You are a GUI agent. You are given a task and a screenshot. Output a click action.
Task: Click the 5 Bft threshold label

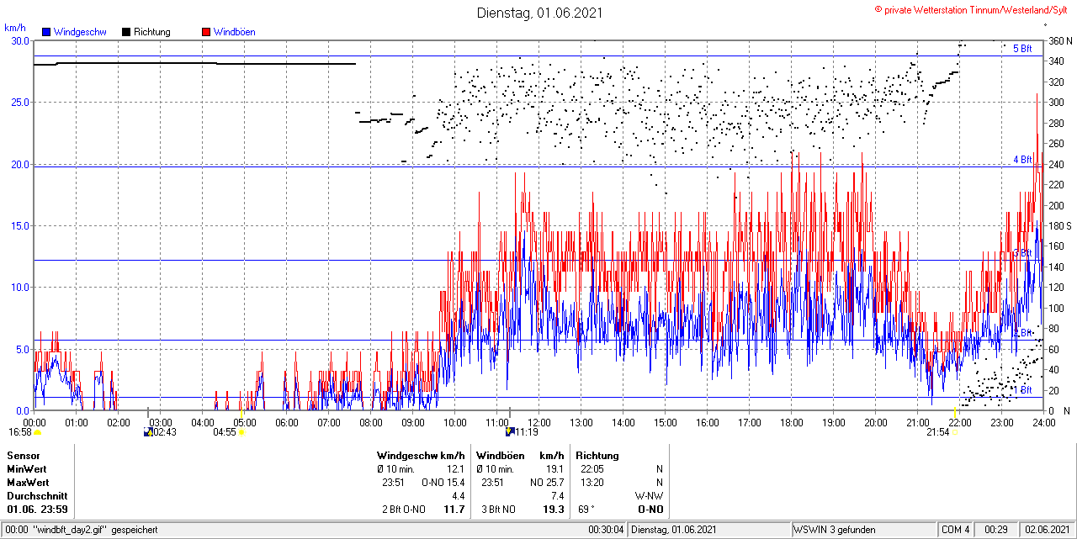[1022, 49]
